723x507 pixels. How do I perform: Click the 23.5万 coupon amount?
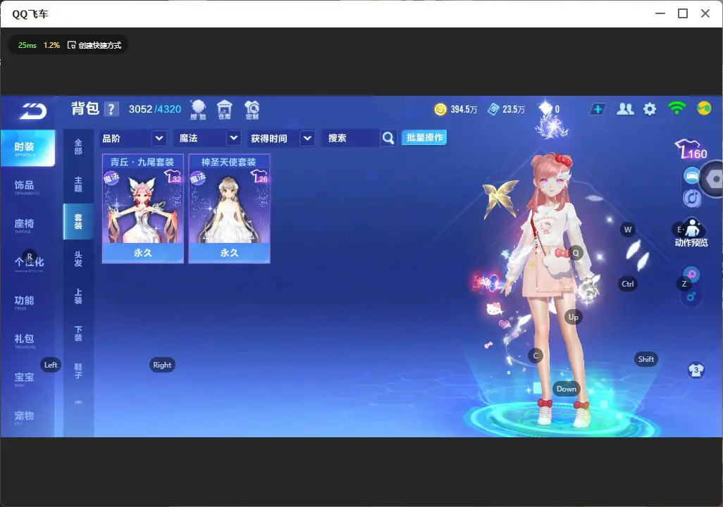[x=514, y=109]
